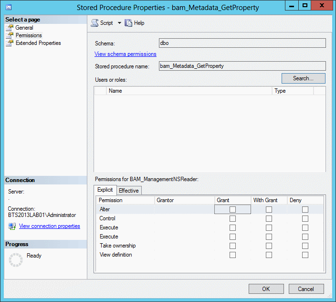Tick Grant for Take ownership
This screenshot has width=336, height=302.
[x=232, y=246]
